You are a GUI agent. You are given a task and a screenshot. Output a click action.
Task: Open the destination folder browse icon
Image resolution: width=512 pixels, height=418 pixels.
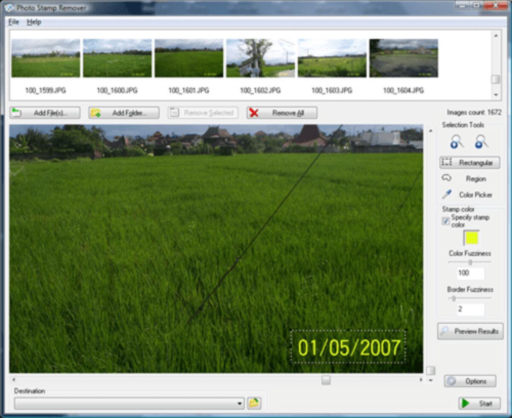(x=254, y=402)
